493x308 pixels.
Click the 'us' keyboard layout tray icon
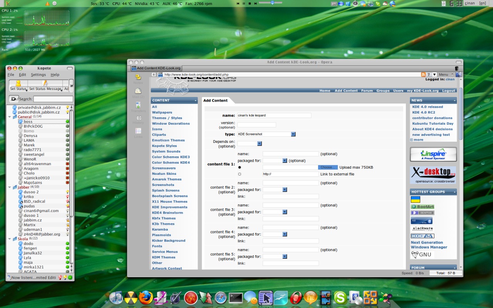334,3
